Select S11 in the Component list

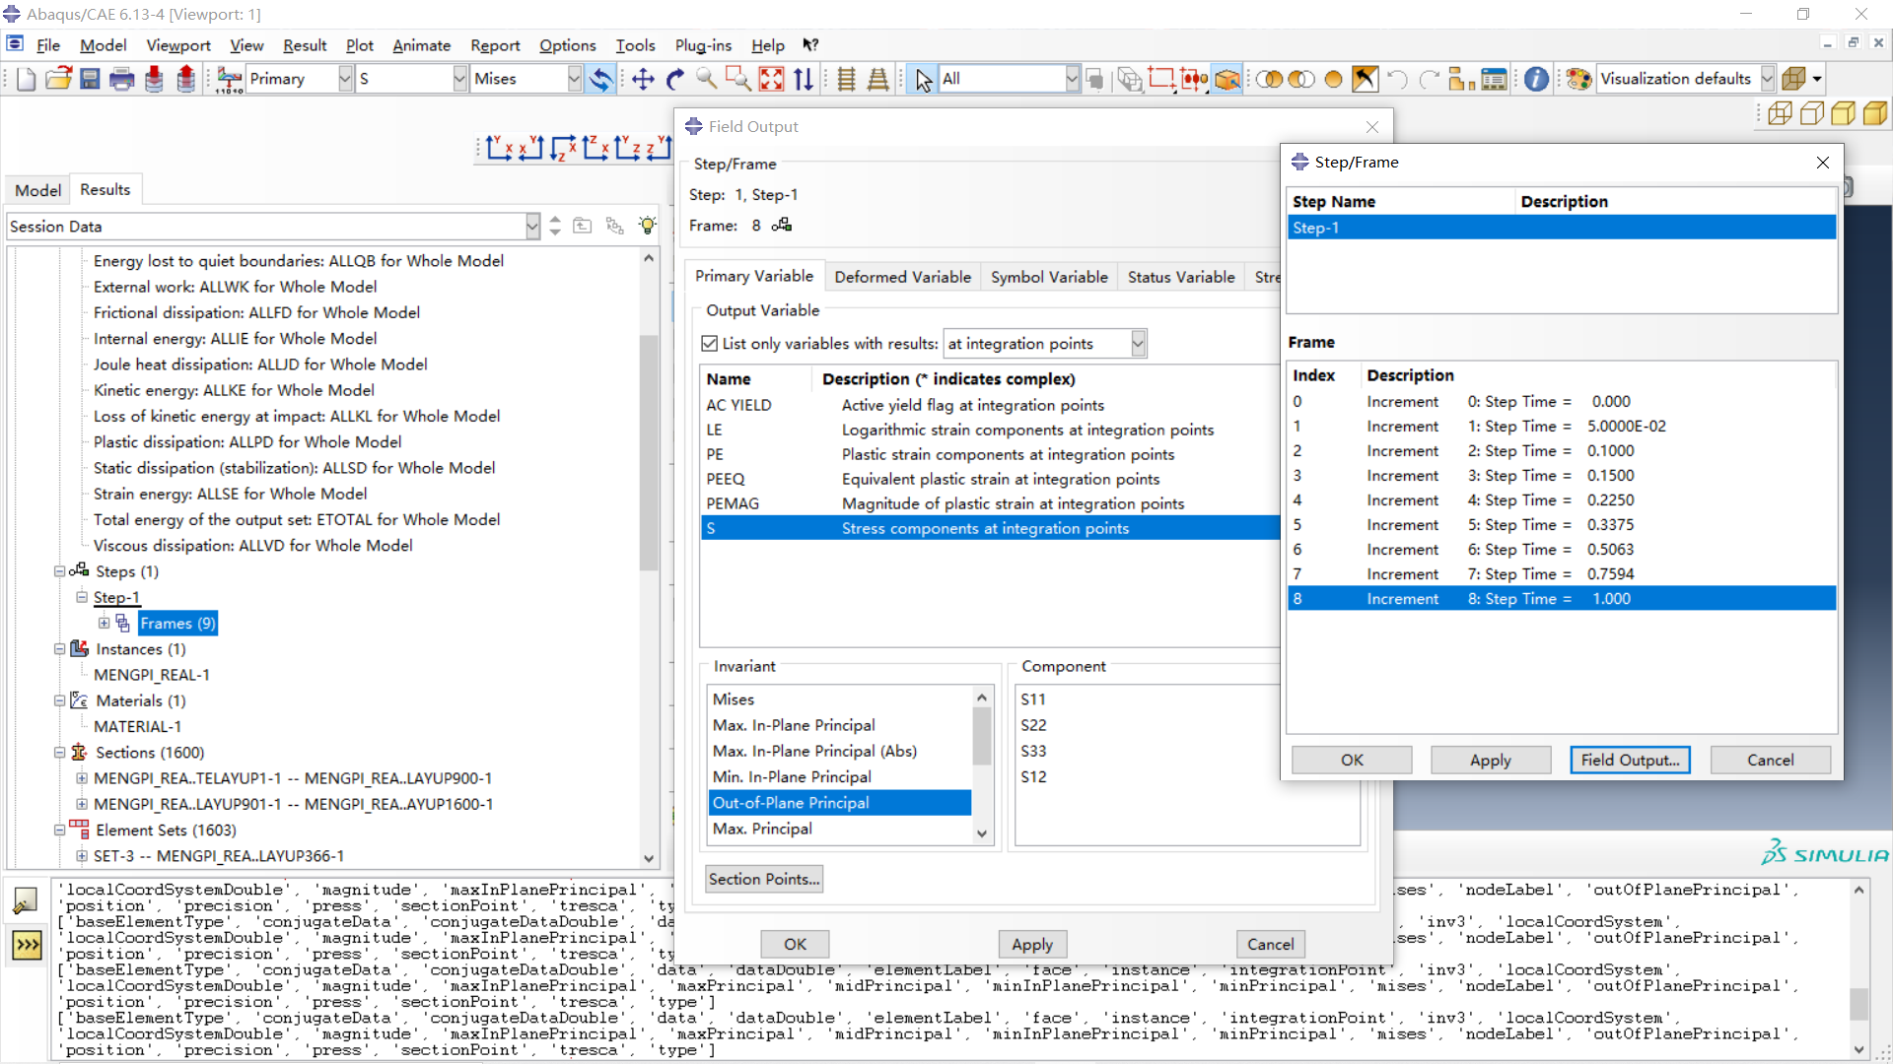(1033, 699)
